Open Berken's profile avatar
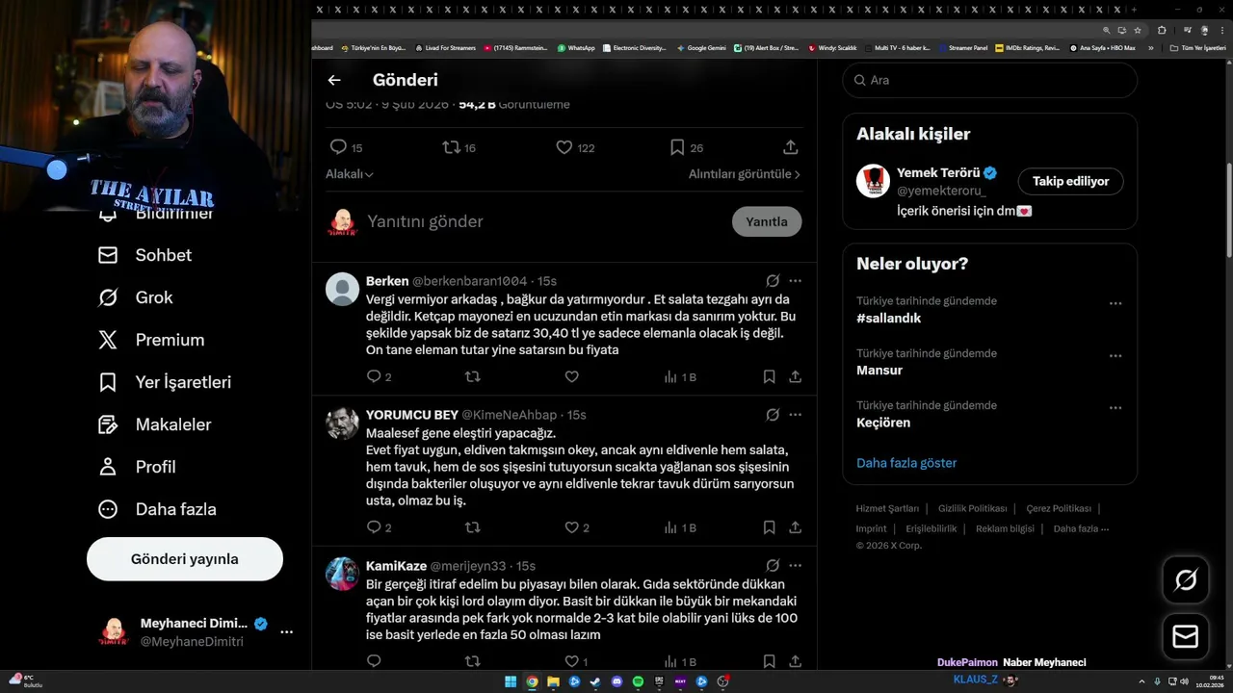 tap(342, 289)
